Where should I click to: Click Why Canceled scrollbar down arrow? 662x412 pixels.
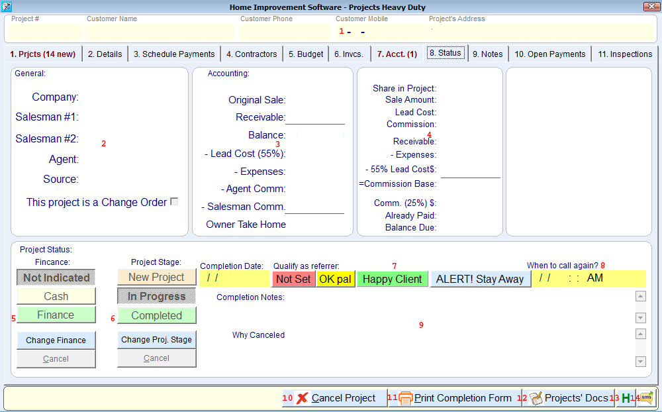640,361
